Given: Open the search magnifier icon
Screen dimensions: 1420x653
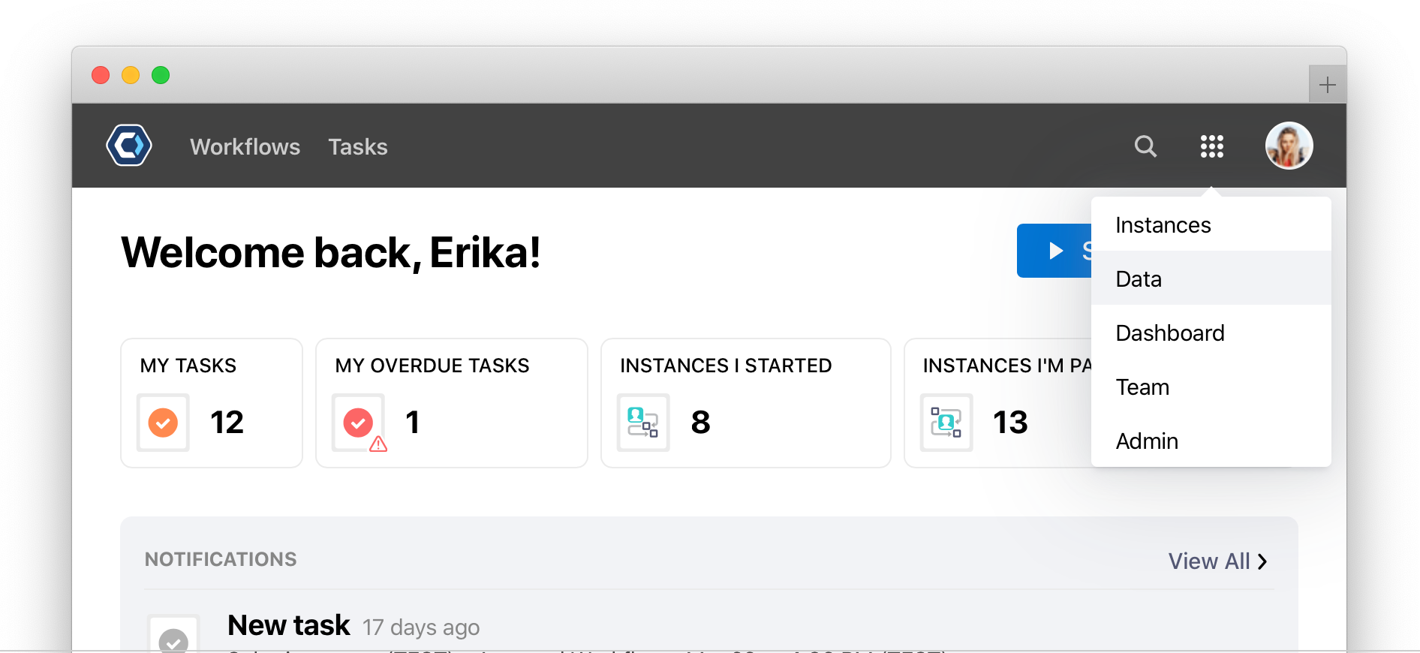Looking at the screenshot, I should [x=1145, y=146].
